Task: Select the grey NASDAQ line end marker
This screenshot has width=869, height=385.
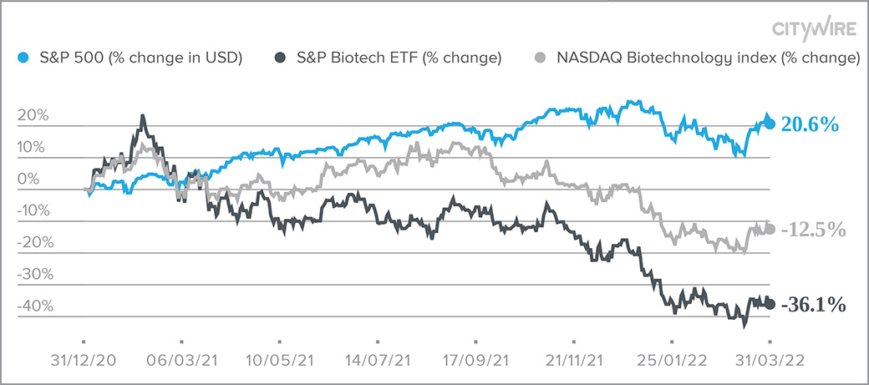Action: [770, 230]
